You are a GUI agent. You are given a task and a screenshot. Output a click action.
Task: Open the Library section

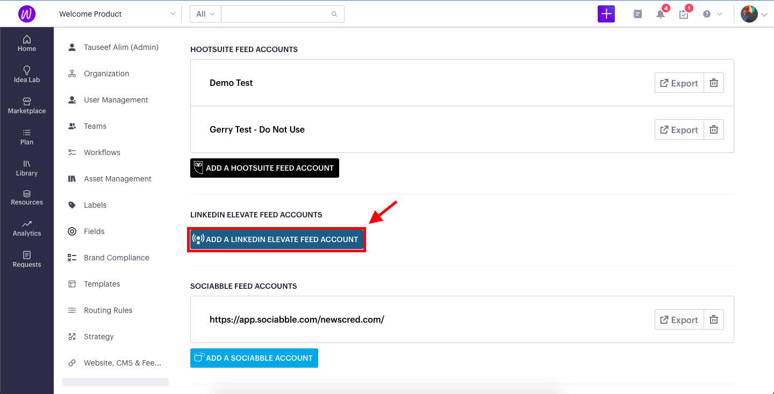click(x=27, y=168)
